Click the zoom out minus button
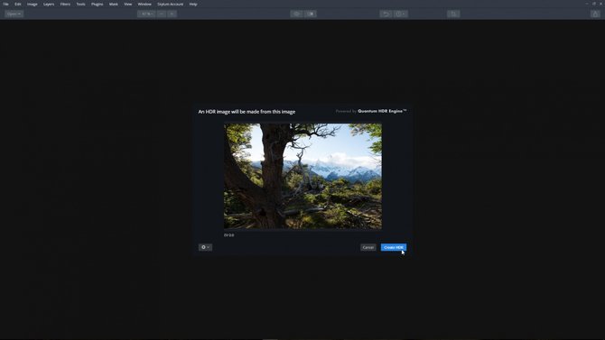The image size is (605, 340). click(162, 14)
